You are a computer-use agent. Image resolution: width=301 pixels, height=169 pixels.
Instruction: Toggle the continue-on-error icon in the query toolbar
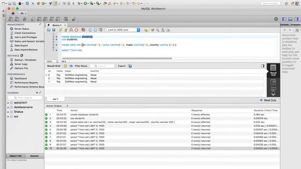(x=83, y=30)
